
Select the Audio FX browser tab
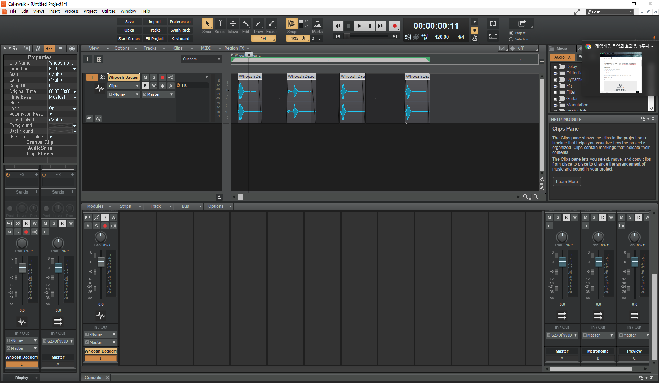[x=563, y=57]
